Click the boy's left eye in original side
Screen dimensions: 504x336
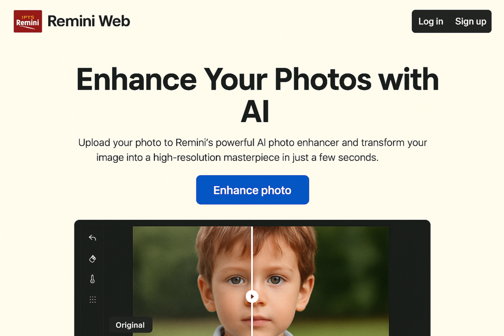pos(236,280)
